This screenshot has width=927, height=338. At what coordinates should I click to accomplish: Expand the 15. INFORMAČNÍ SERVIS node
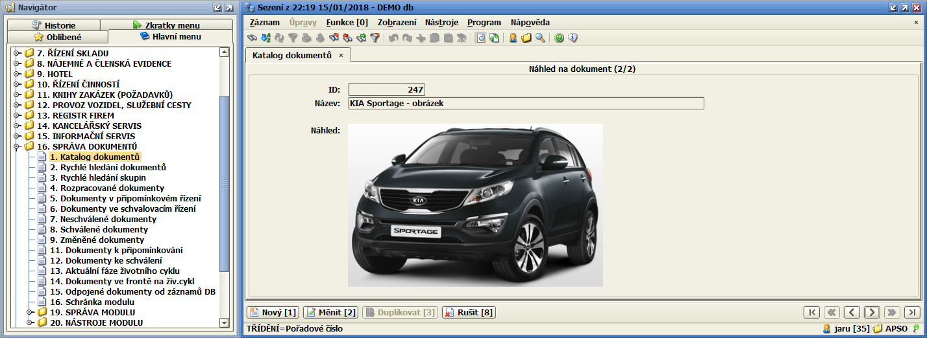click(x=17, y=136)
